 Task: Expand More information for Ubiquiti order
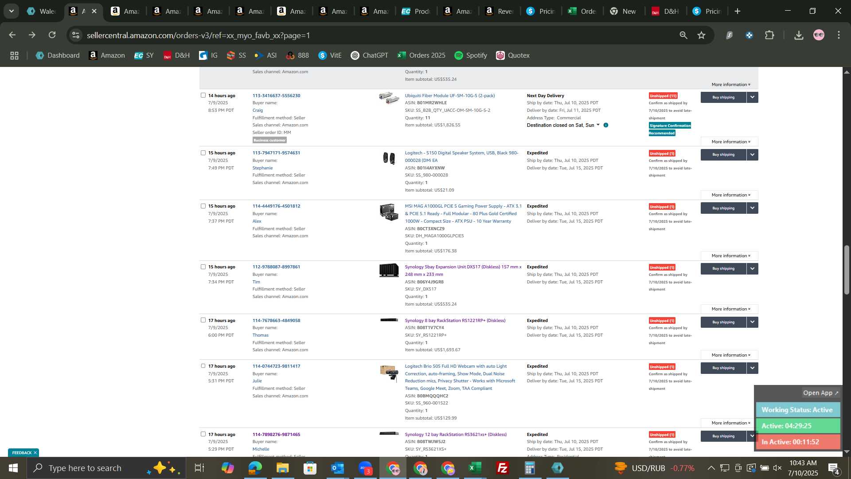coord(730,142)
